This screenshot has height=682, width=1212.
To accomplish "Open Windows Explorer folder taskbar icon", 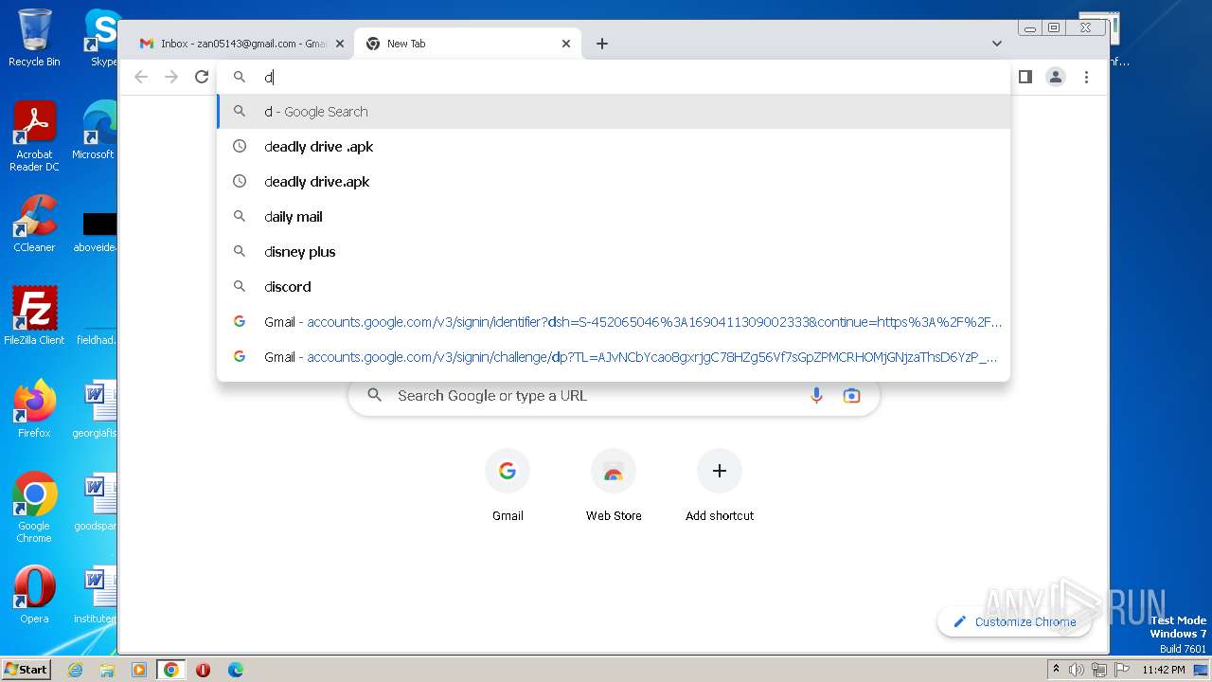I will pyautogui.click(x=107, y=670).
